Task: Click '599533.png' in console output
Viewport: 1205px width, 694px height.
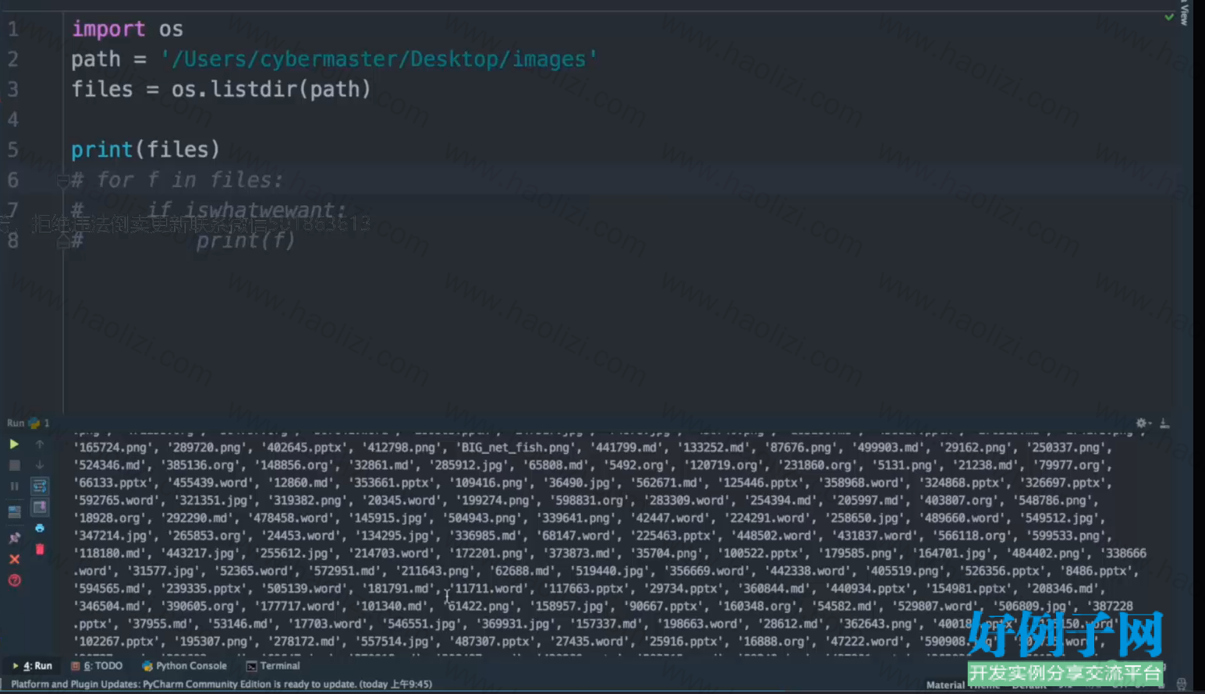Action: 1068,536
